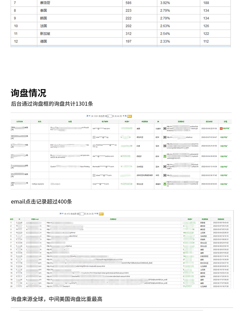The width and height of the screenshot is (242, 311).
Task: Click green Android device icon in 西班牙 inquiry row
Action: pos(165,156)
